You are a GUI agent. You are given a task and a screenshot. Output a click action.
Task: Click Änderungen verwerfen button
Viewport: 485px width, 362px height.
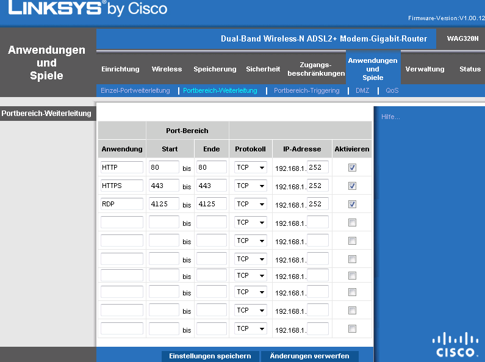pos(309,356)
